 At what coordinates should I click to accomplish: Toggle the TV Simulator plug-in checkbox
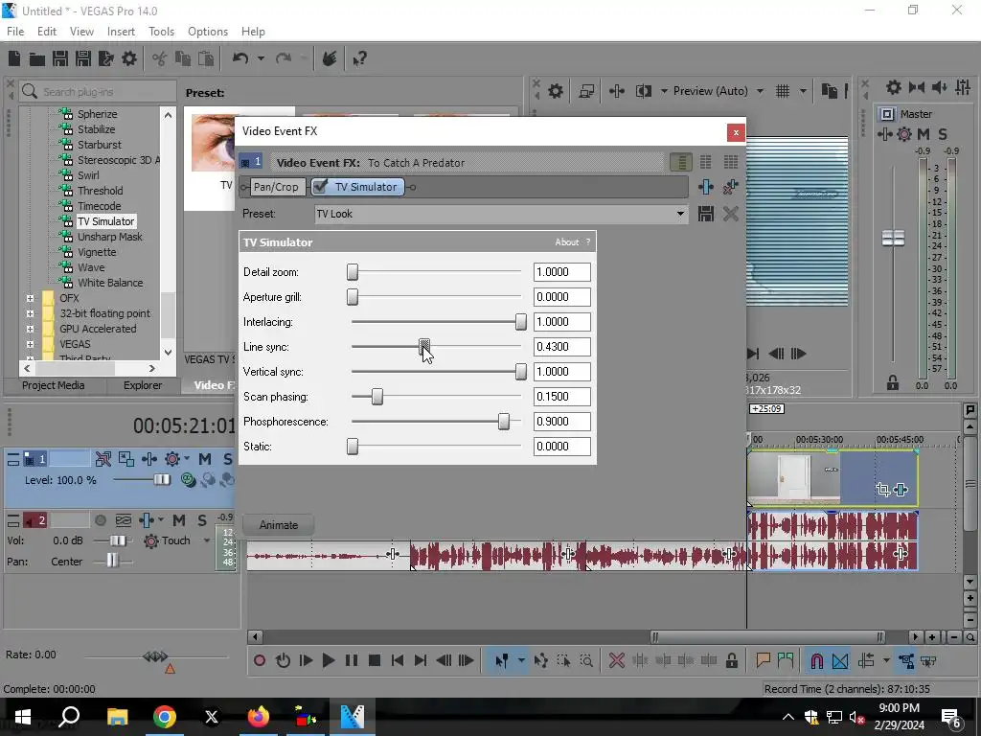pos(320,187)
